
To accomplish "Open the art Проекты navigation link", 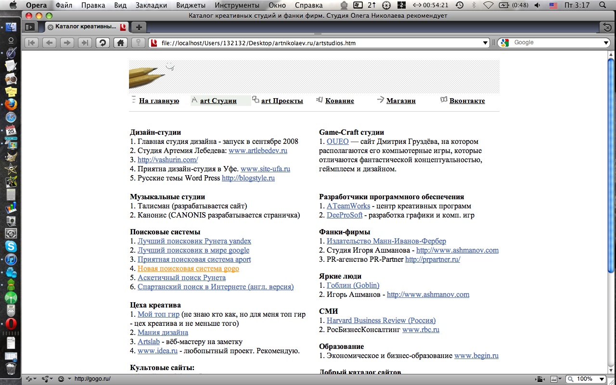I will (x=282, y=101).
